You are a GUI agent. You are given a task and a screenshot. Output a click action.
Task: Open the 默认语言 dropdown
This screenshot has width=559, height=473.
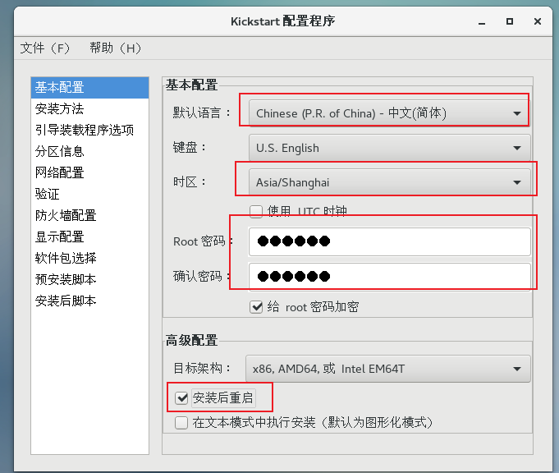[389, 113]
